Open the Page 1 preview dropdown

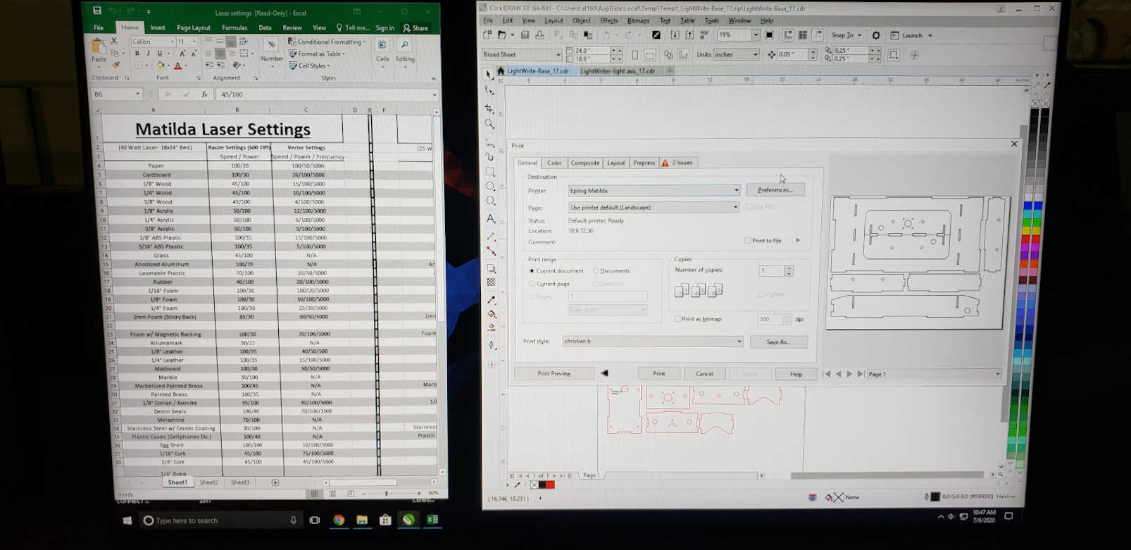(934, 374)
